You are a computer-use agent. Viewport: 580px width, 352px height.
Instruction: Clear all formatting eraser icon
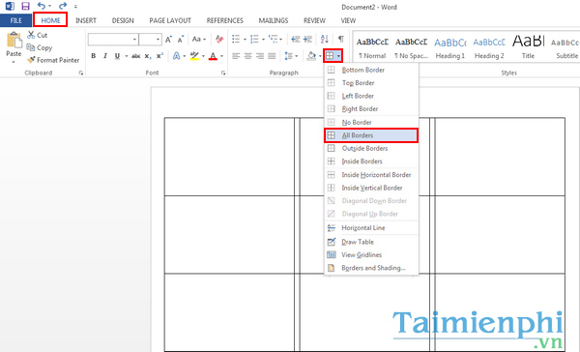219,40
